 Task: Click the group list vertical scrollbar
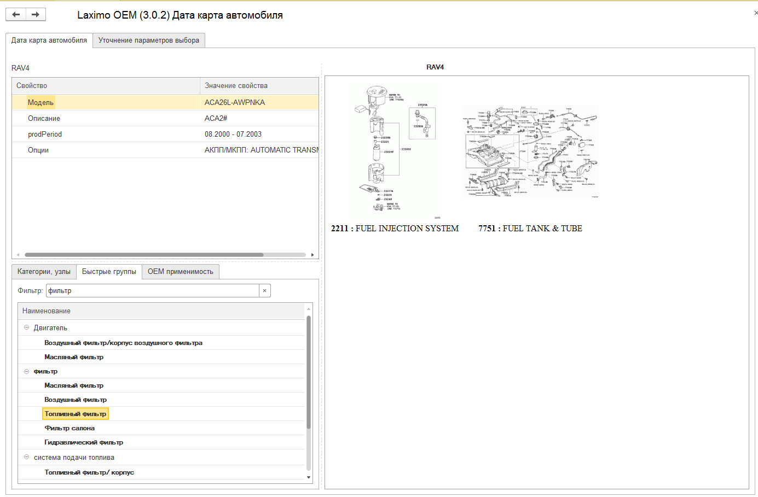[309, 372]
